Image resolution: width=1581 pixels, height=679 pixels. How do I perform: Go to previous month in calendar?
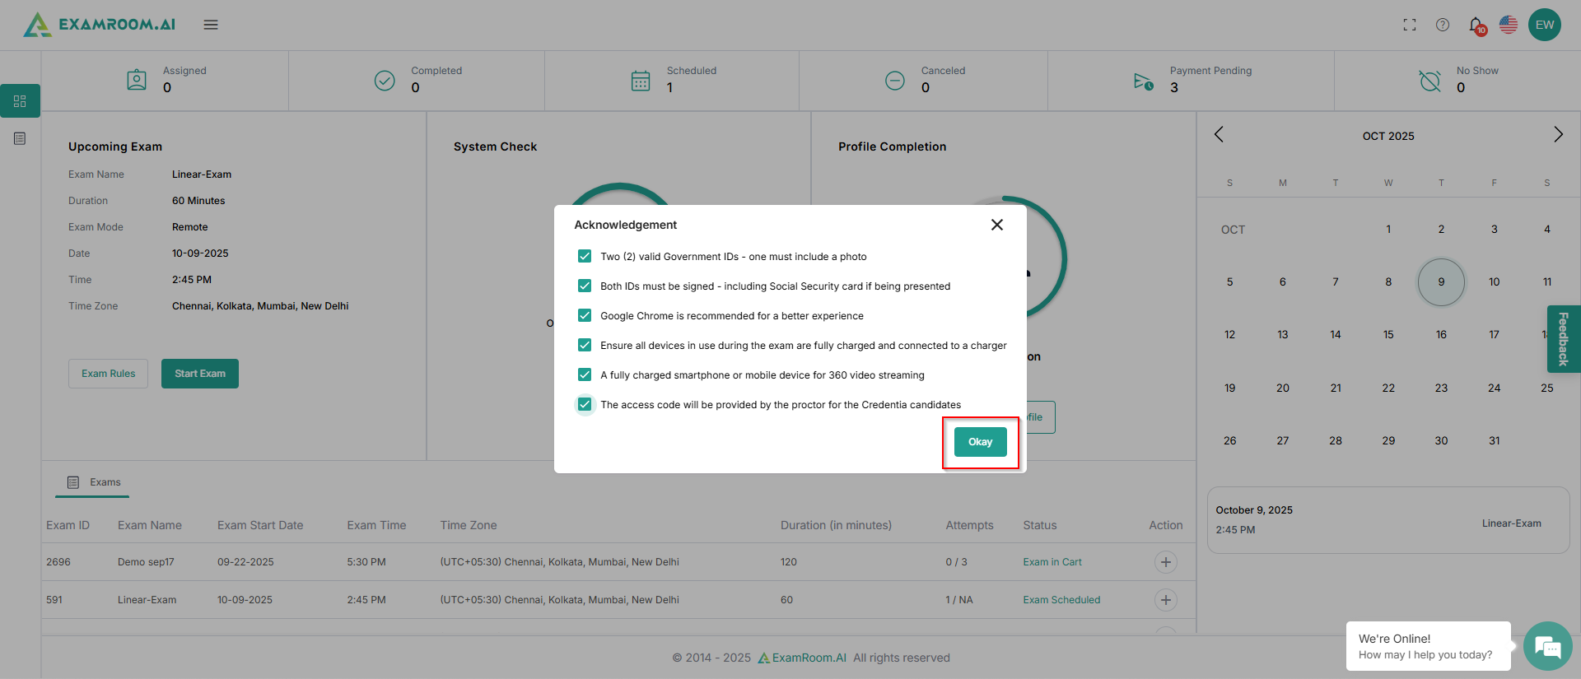1220,134
